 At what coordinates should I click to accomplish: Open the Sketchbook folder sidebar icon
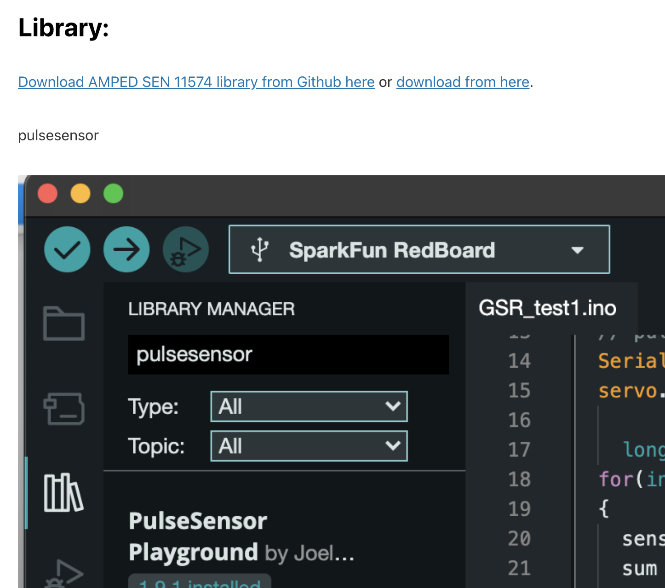(x=64, y=323)
